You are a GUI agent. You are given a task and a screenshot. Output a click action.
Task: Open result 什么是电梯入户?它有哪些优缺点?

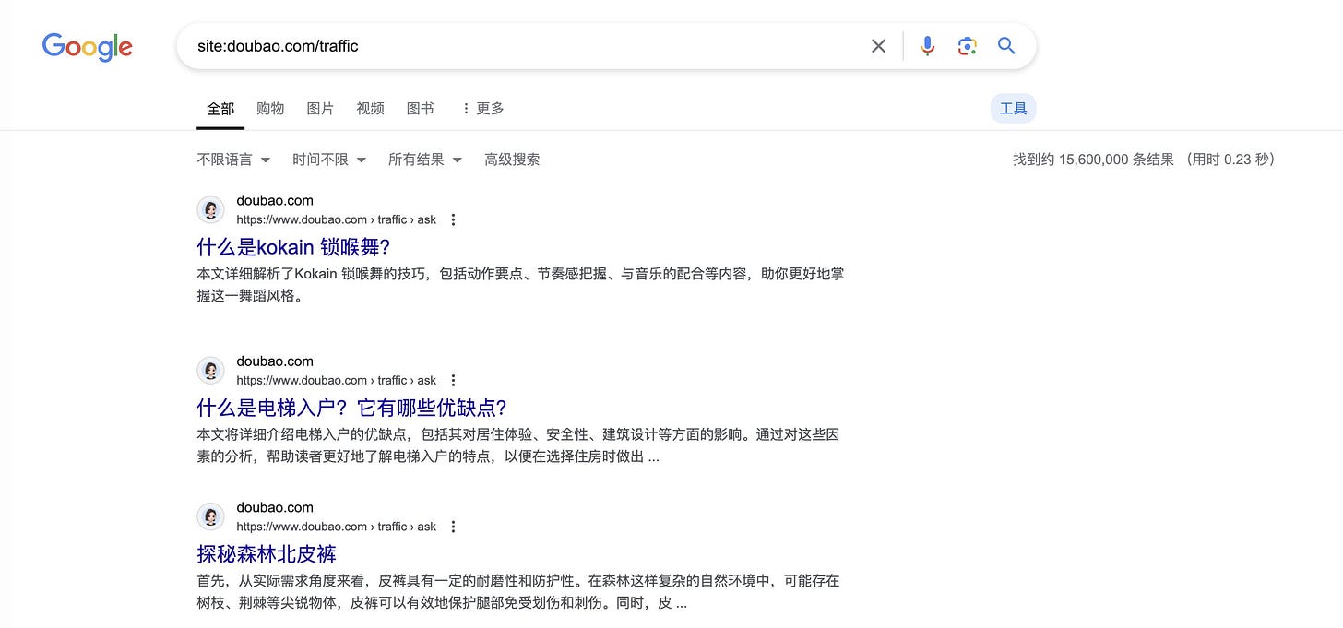click(352, 408)
